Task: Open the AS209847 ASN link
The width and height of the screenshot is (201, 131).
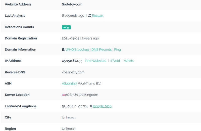Action: [x=70, y=83]
